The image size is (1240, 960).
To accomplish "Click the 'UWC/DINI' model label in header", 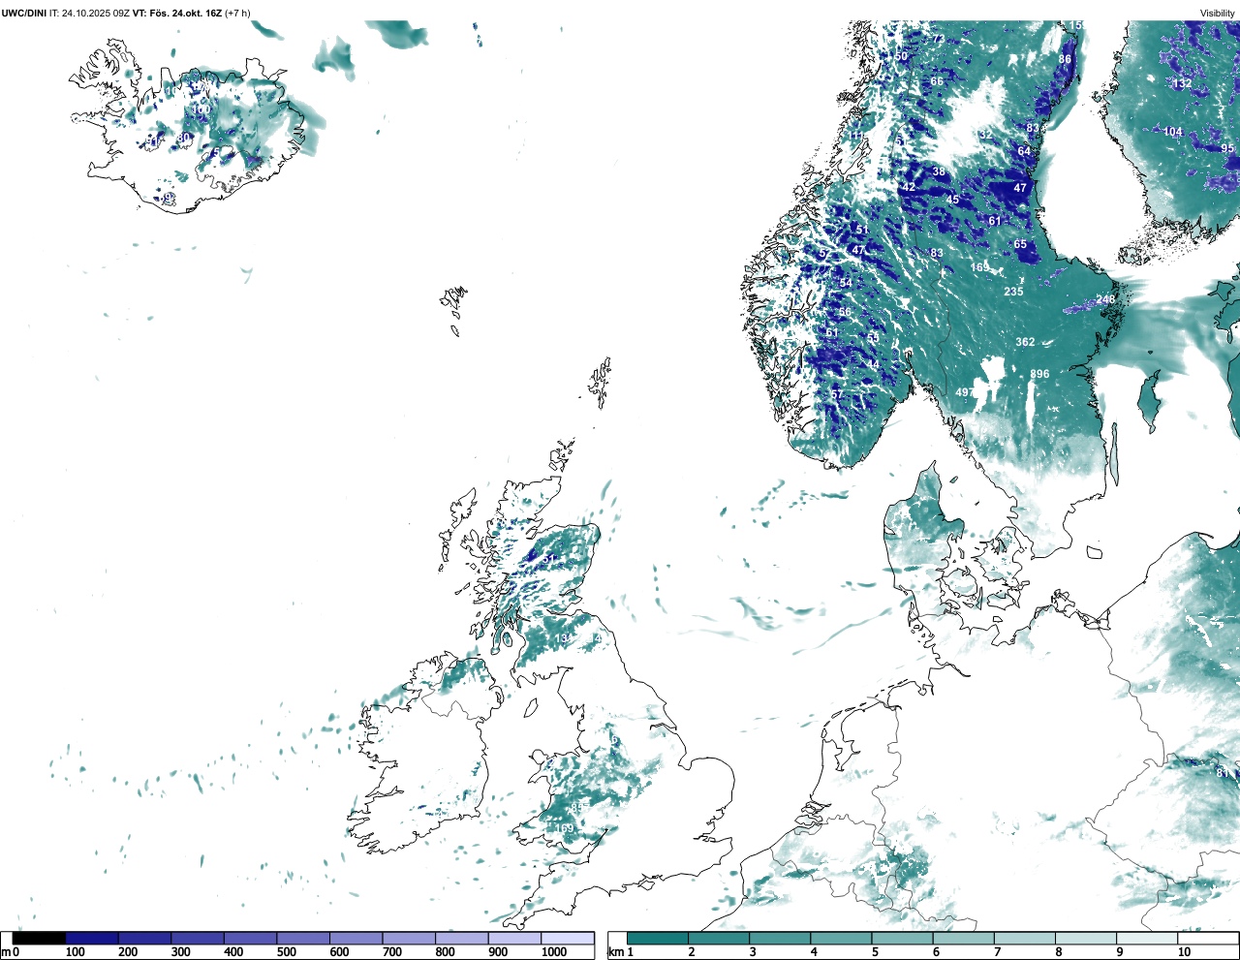I will [23, 13].
